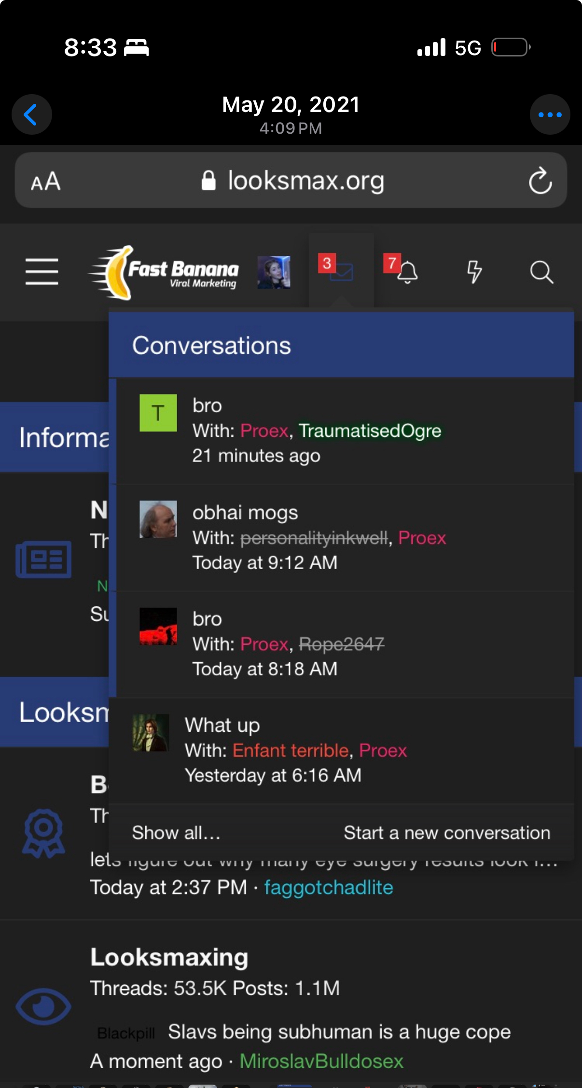
Task: Open user MiroslavBulldosex profile link
Action: (321, 1061)
